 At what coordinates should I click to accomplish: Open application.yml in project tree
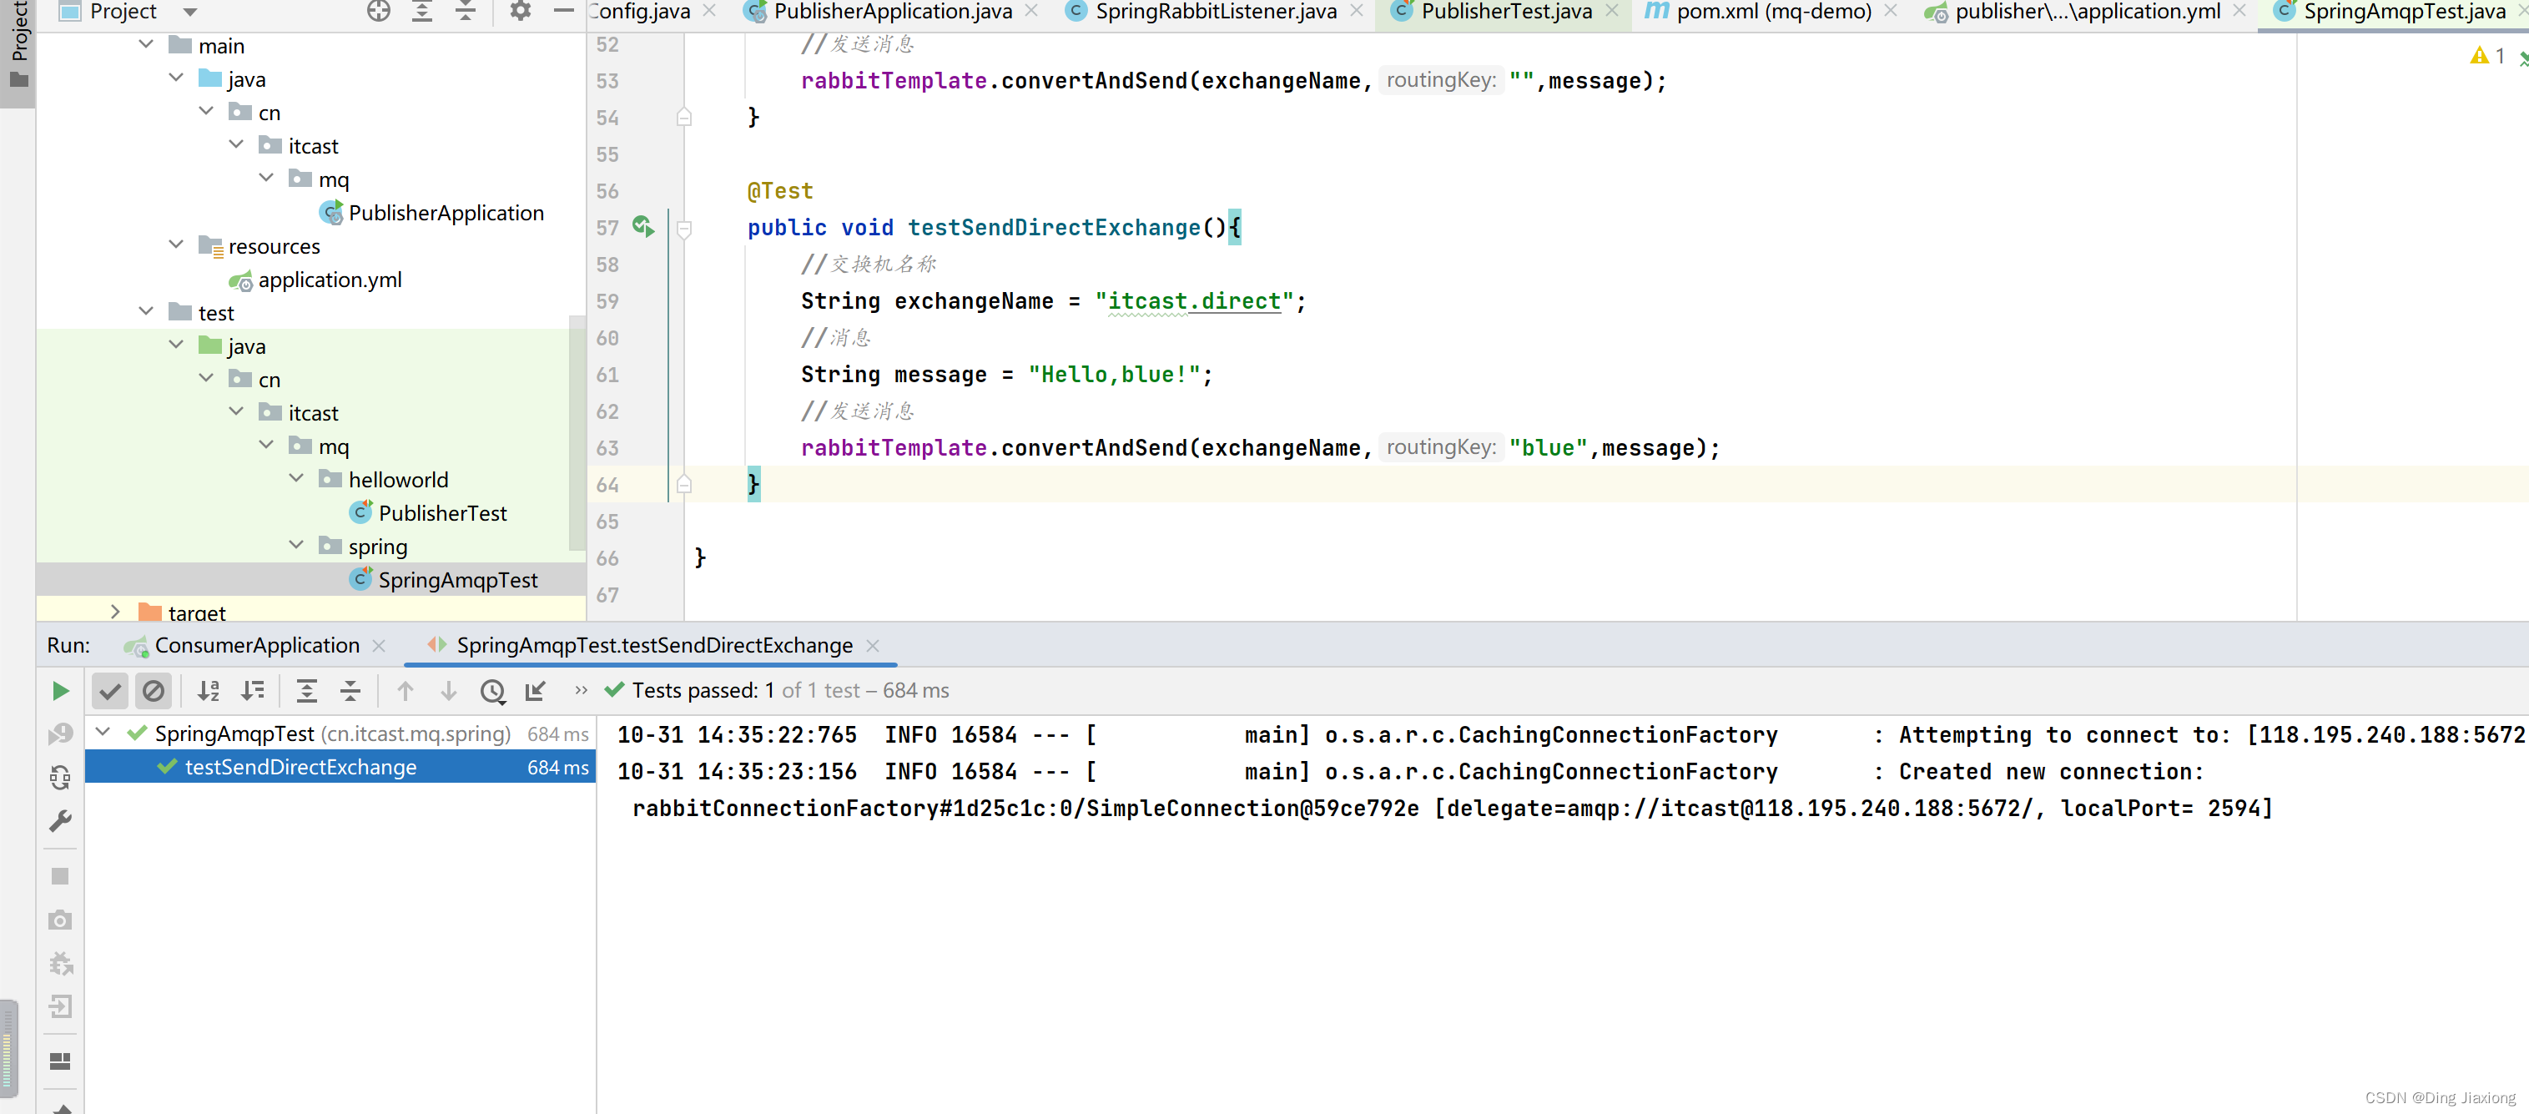(329, 280)
